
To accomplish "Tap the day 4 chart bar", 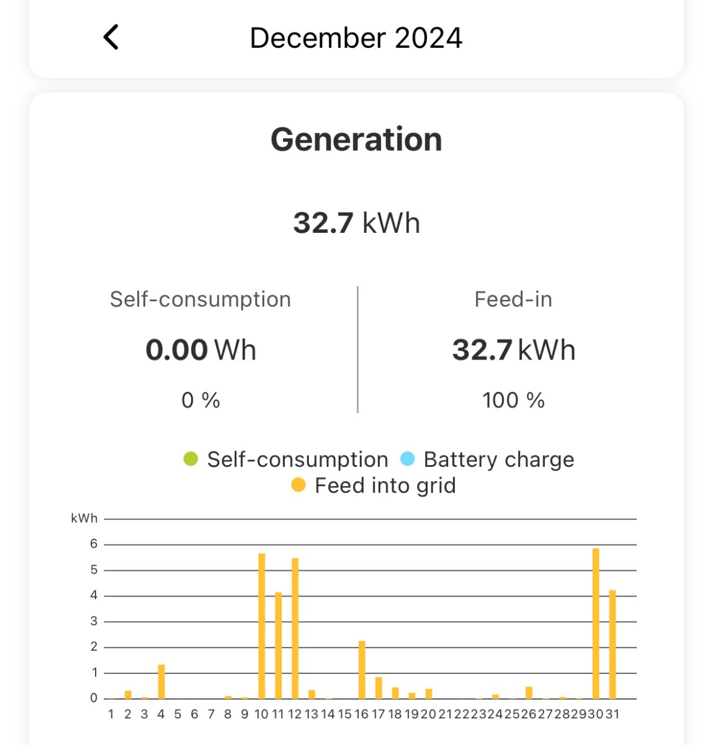I will 161,682.
